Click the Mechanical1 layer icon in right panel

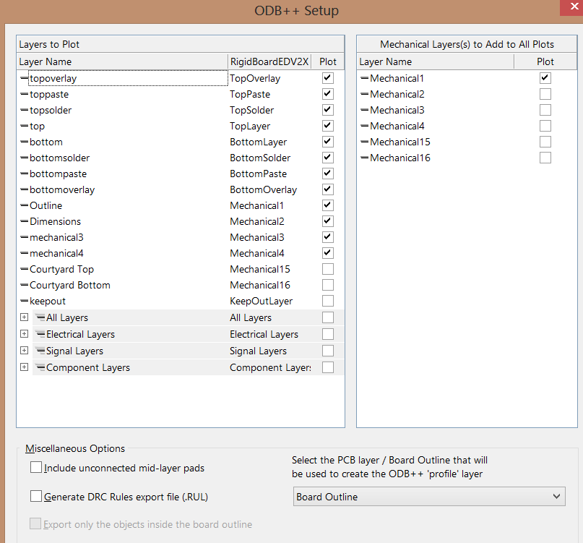(364, 78)
